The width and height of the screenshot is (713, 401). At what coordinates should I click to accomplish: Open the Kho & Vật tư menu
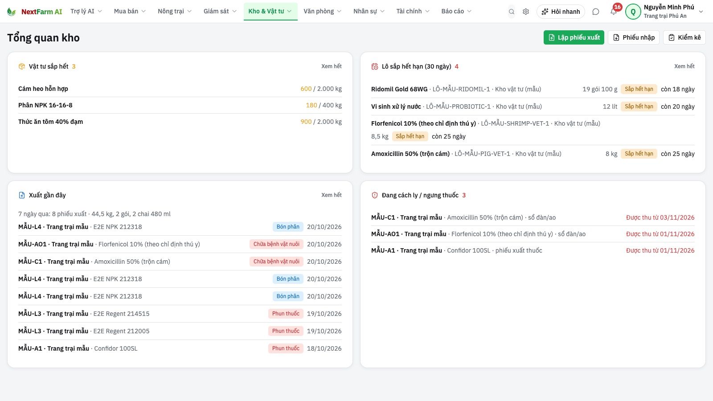coord(270,11)
